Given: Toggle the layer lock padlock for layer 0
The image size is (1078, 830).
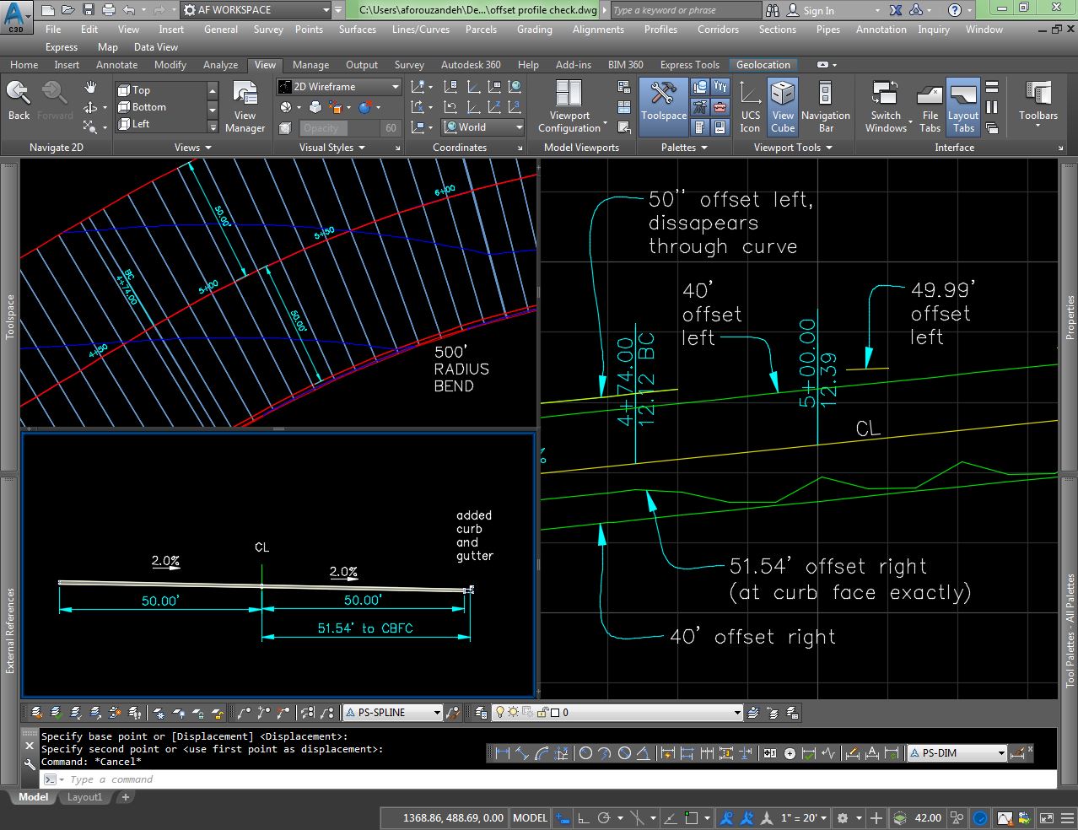Looking at the screenshot, I should tap(541, 713).
